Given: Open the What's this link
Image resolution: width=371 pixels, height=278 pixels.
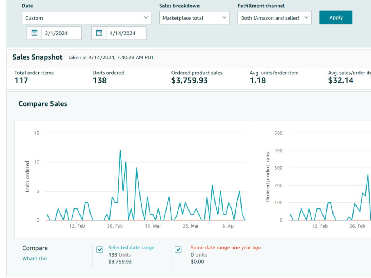Looking at the screenshot, I should tap(35, 258).
